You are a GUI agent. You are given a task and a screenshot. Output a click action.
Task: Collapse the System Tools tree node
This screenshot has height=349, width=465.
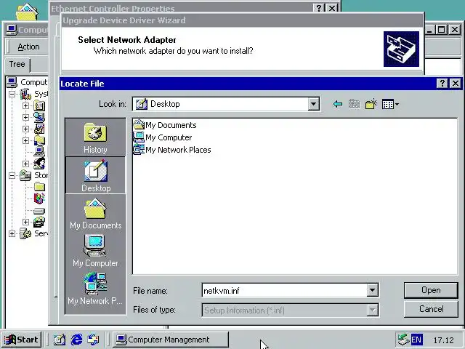click(x=12, y=95)
